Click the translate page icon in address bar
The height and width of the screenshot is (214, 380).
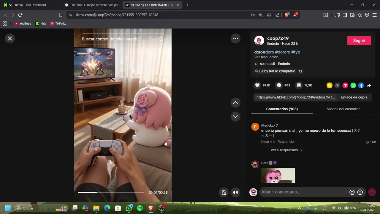(x=261, y=15)
